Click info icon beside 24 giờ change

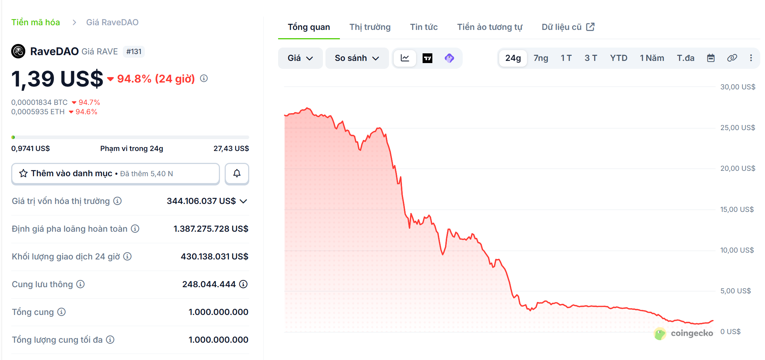pos(204,79)
